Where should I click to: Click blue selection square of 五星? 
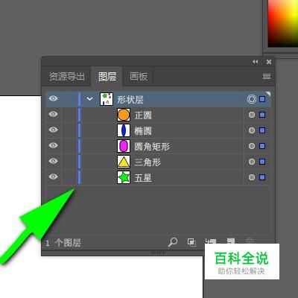point(262,177)
